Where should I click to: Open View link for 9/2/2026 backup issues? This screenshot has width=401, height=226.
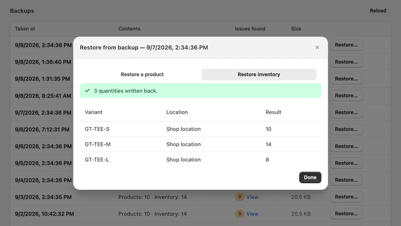[252, 214]
